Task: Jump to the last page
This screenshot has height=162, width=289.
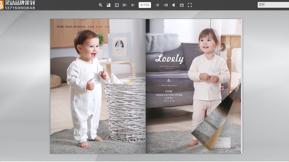Action: coord(166,5)
